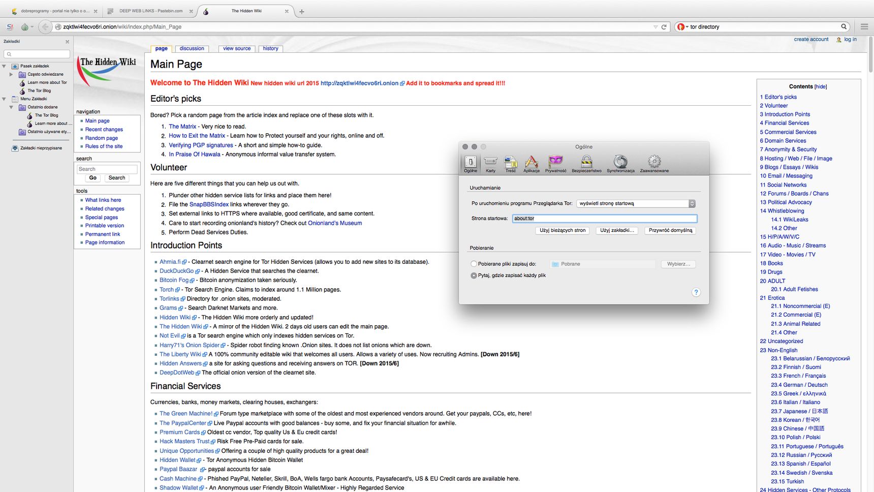The height and width of the screenshot is (492, 874).
Task: Click the Ostatnio używane etykiety folder icon
Action: point(22,132)
